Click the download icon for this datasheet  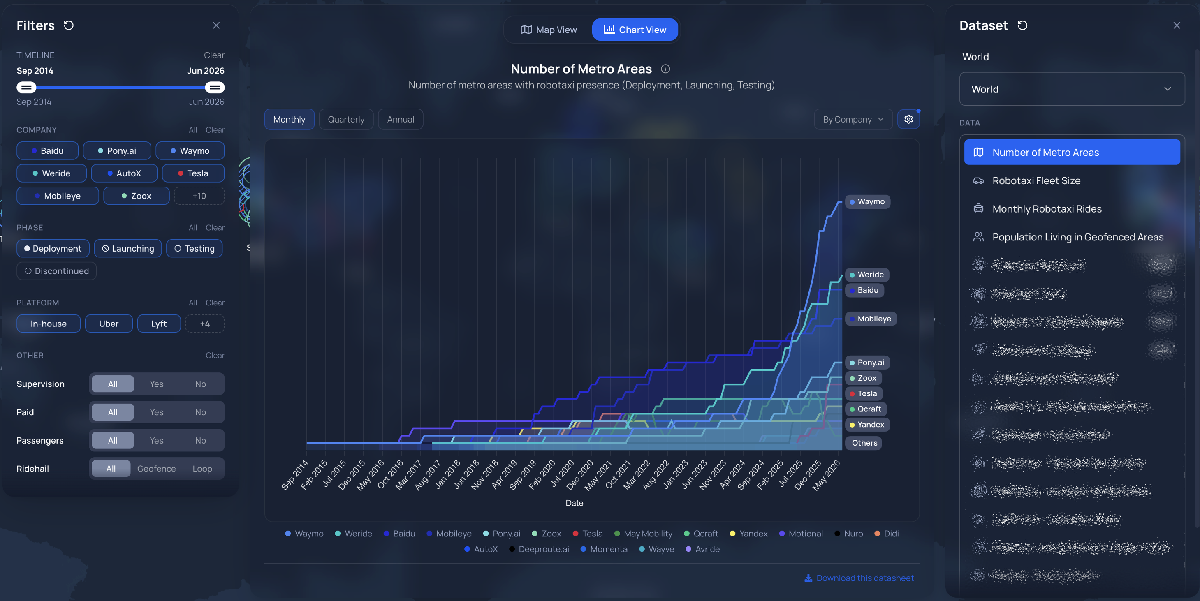808,578
